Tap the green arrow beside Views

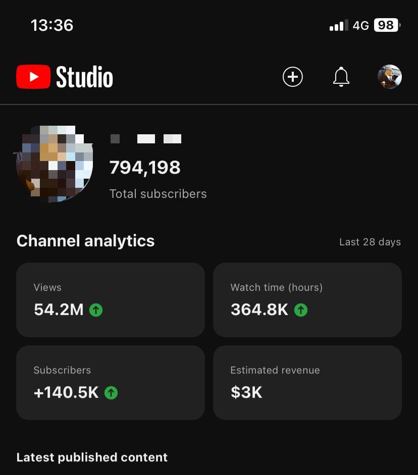95,309
